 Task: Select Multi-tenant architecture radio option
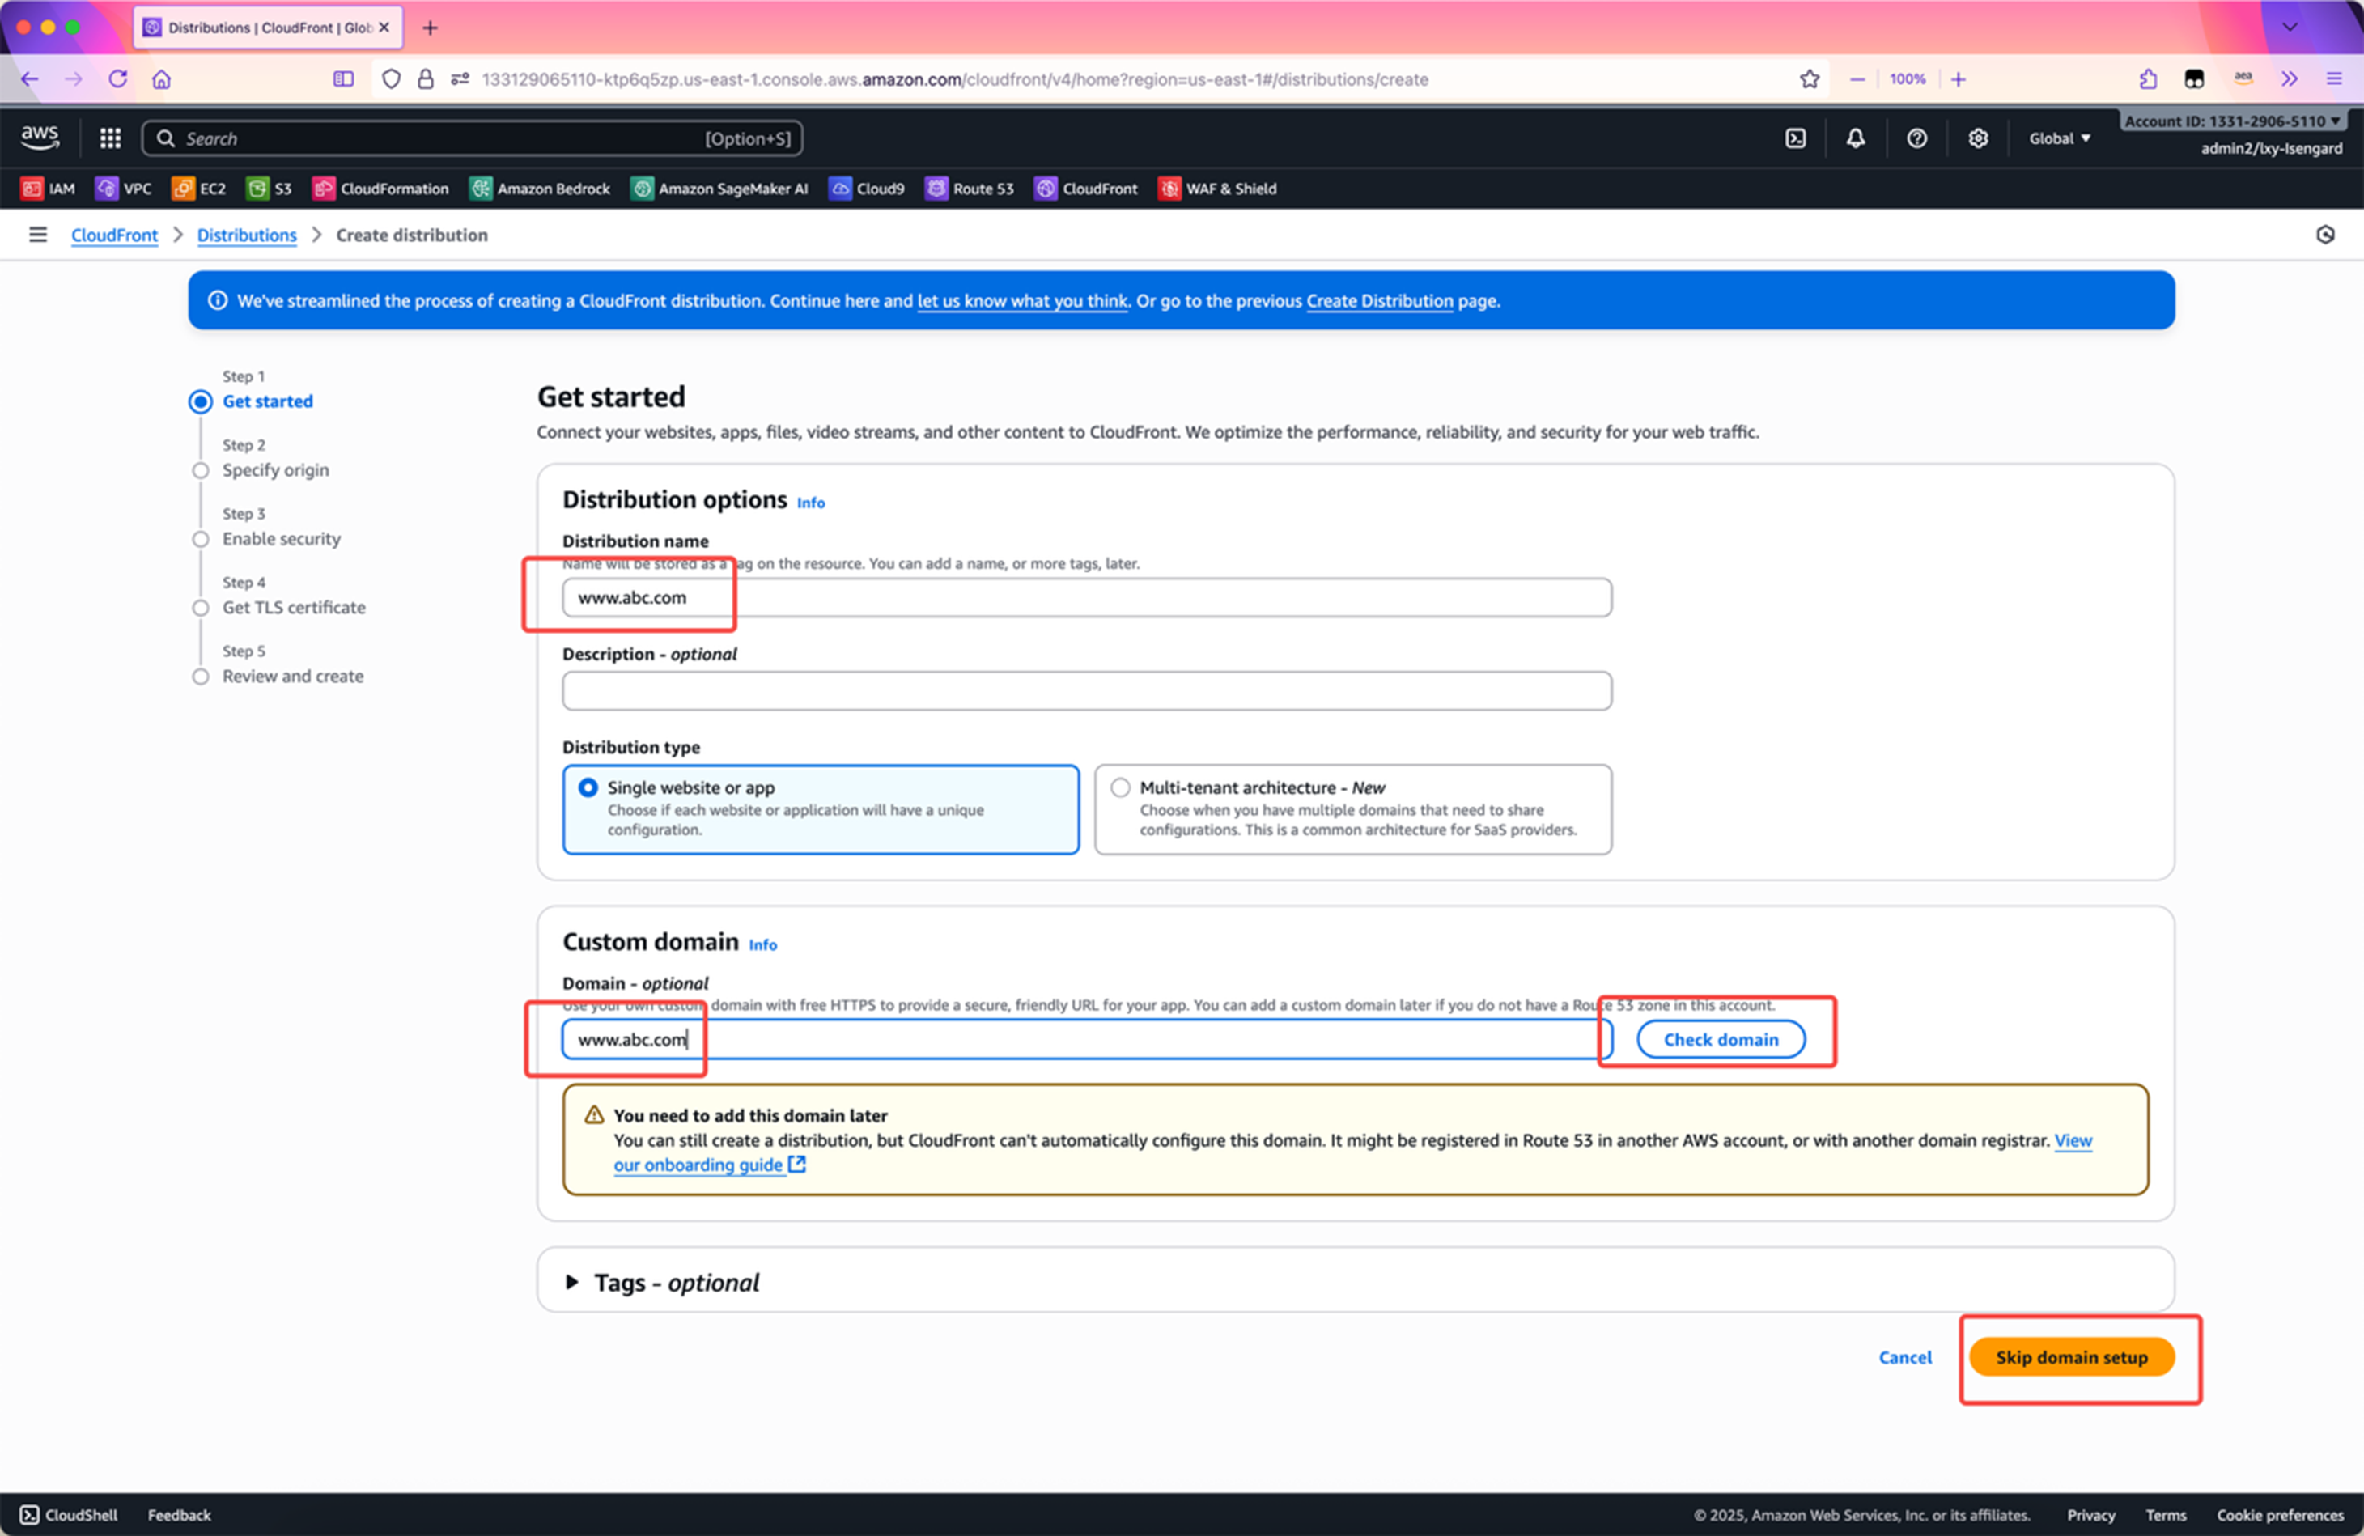tap(1120, 788)
